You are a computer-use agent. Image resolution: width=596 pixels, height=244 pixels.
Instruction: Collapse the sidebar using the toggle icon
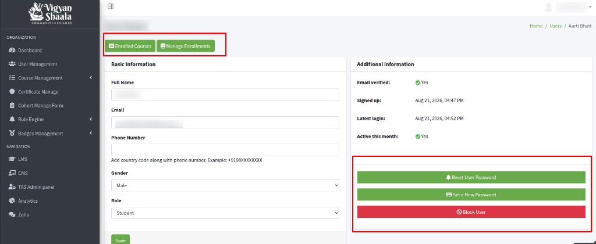tap(111, 6)
